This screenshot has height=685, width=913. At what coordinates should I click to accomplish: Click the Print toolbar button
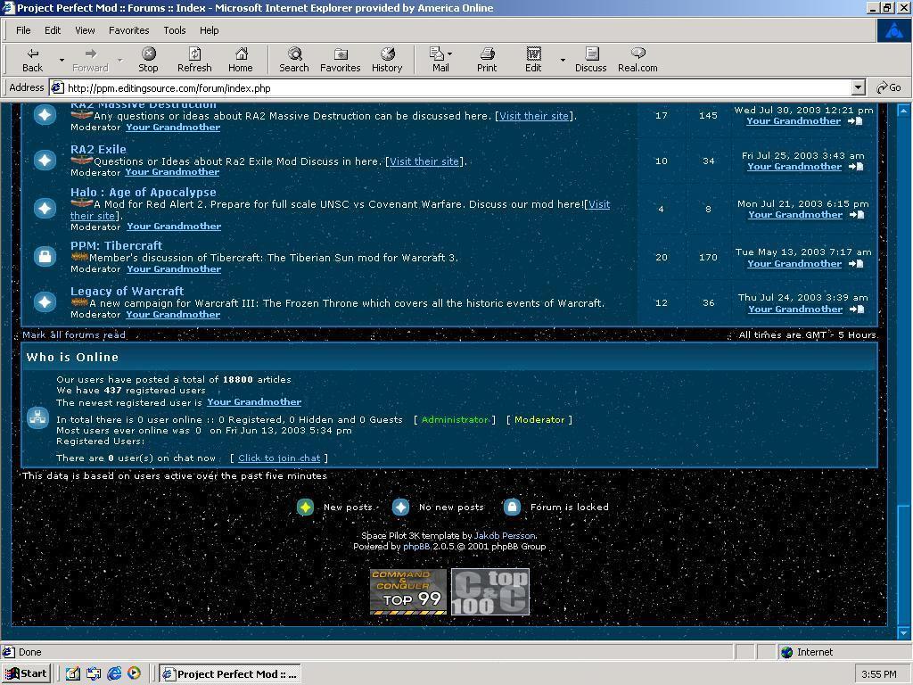point(487,60)
